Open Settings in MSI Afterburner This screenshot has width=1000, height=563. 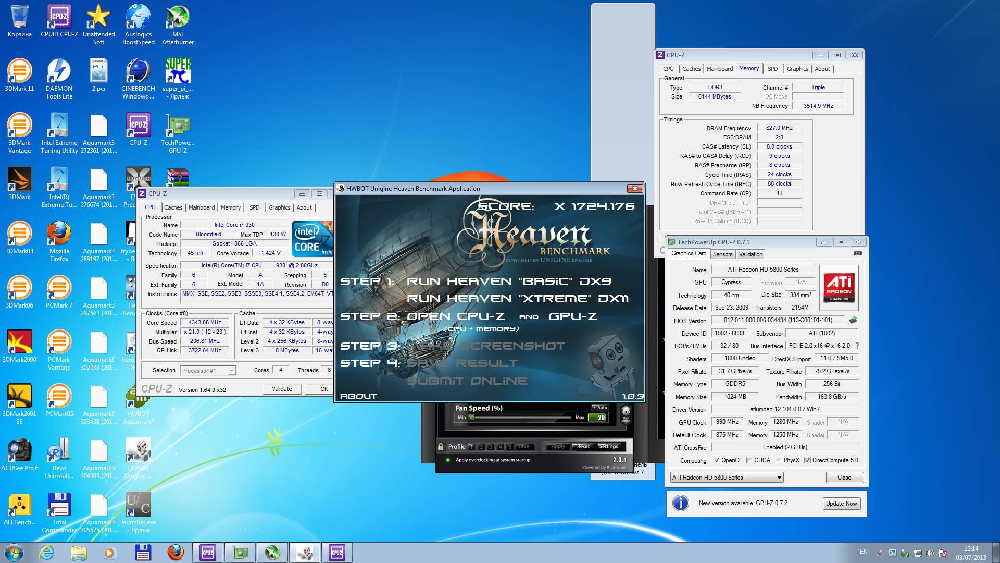click(x=608, y=447)
